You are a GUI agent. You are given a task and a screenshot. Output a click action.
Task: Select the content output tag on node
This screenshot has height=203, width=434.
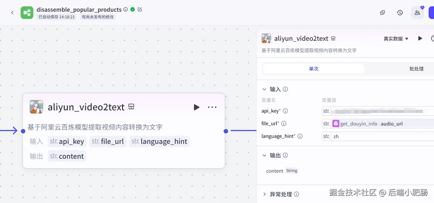click(67, 156)
